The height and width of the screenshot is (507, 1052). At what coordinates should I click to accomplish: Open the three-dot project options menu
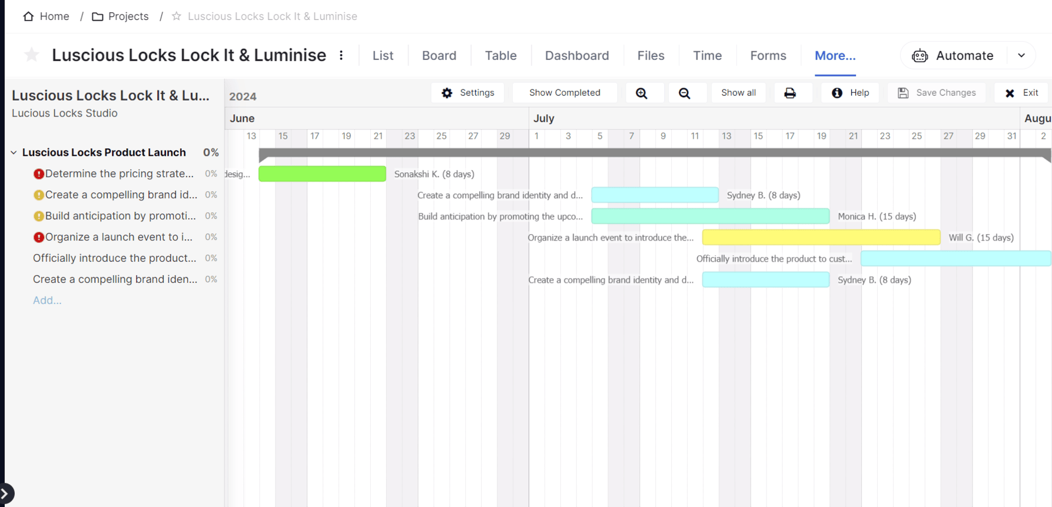pos(341,55)
